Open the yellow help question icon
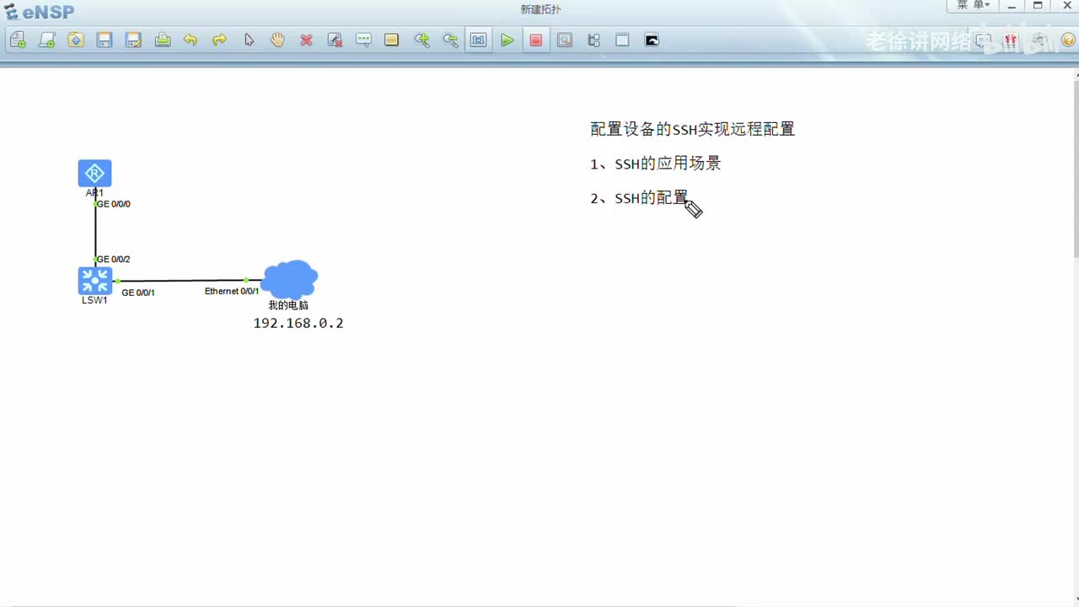This screenshot has width=1079, height=607. [x=1067, y=40]
